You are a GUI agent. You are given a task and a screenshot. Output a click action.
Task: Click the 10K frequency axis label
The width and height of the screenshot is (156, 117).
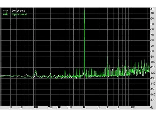(x=133, y=107)
